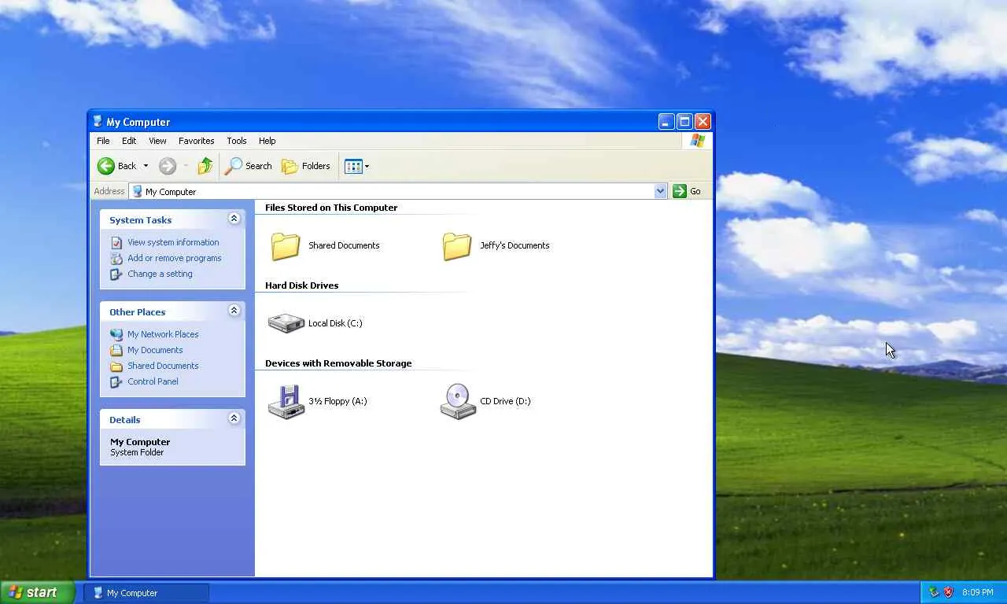Click the Files Stored on This Computer heading
1007x604 pixels.
(x=331, y=208)
